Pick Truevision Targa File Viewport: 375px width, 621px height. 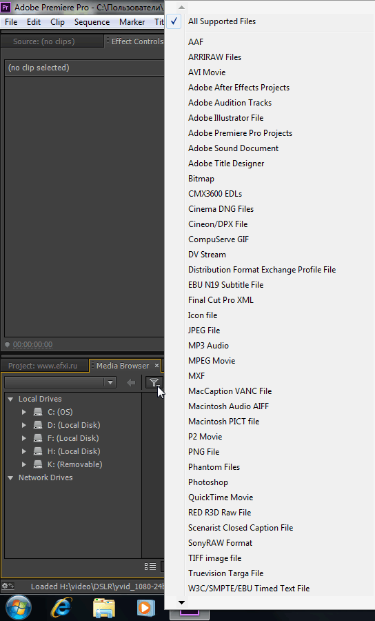[226, 573]
